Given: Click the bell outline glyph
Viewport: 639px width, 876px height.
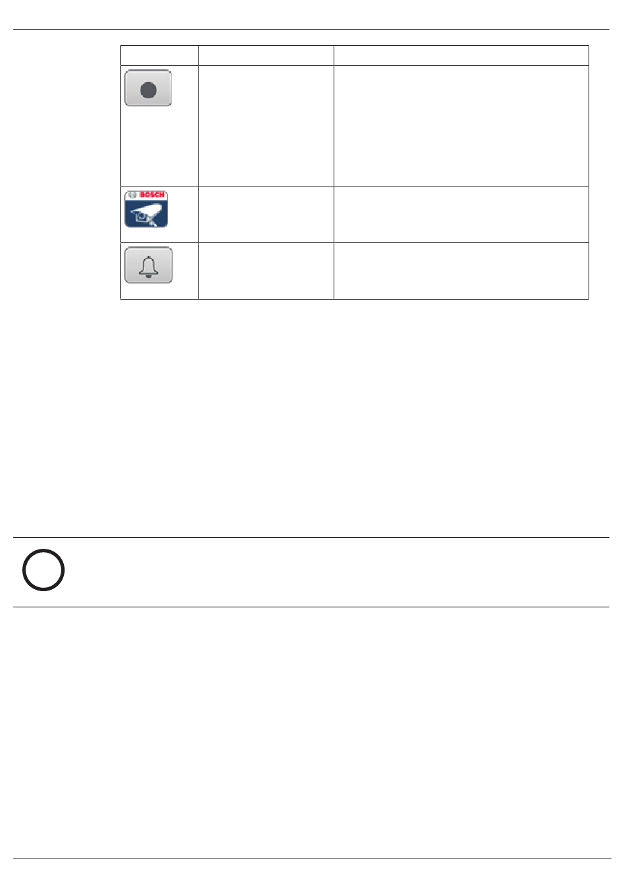Looking at the screenshot, I should pyautogui.click(x=148, y=265).
